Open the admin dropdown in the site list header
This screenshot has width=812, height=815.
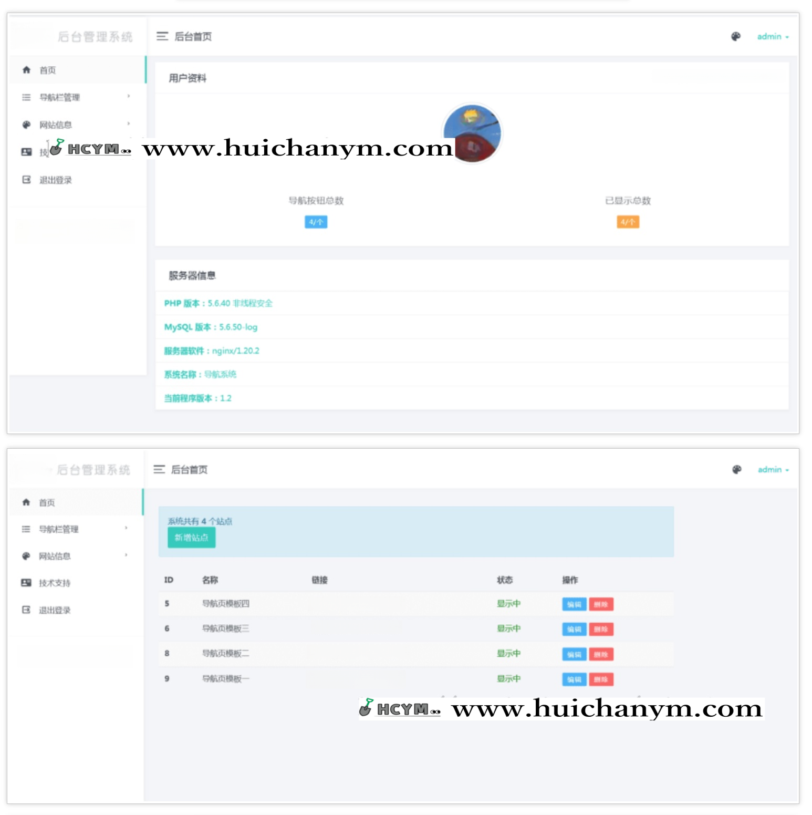click(x=773, y=469)
